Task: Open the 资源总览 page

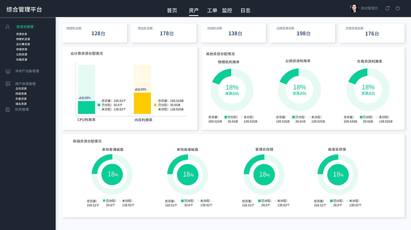Action: coord(22,34)
